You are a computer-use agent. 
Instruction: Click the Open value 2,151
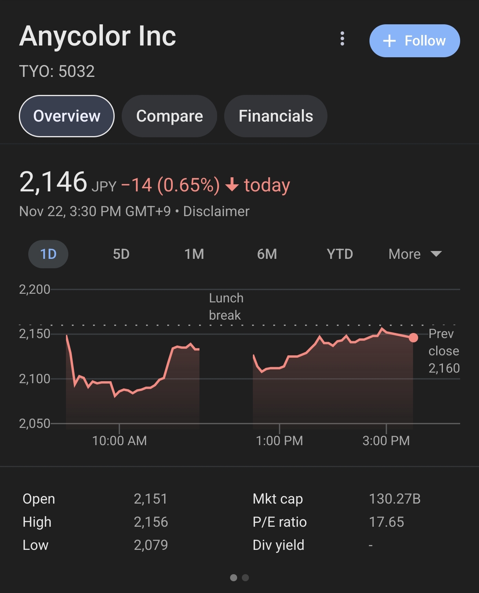pyautogui.click(x=151, y=499)
